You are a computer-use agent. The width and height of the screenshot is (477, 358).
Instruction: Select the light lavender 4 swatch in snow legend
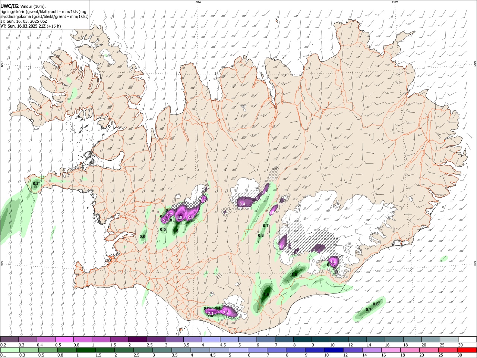(211, 340)
